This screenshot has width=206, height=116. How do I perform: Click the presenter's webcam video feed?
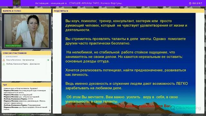click(26, 31)
